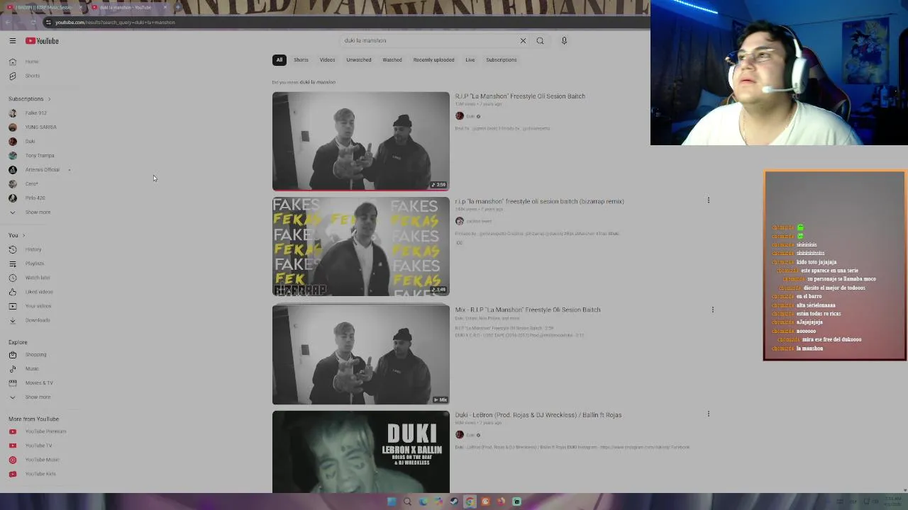908x510 pixels.
Task: Click first La Manshon video thumbnail
Action: click(x=360, y=142)
